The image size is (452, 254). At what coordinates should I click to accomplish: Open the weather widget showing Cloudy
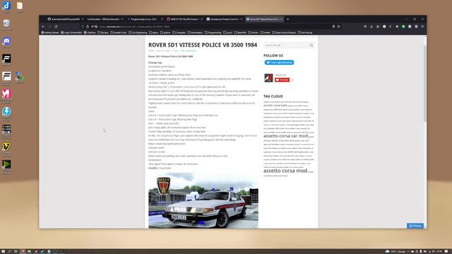(395, 251)
